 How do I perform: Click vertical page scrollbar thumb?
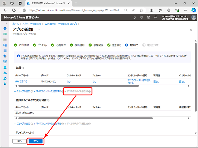tap(196, 77)
